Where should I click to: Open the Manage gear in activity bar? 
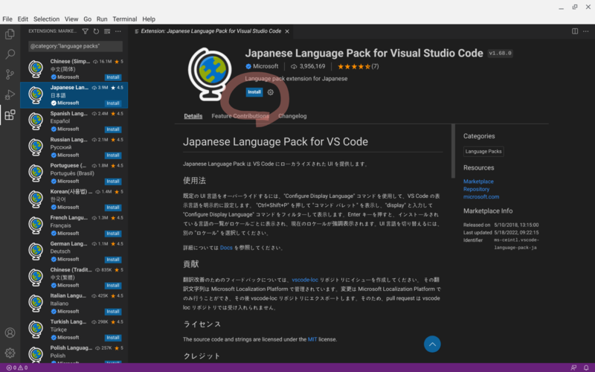tap(10, 353)
